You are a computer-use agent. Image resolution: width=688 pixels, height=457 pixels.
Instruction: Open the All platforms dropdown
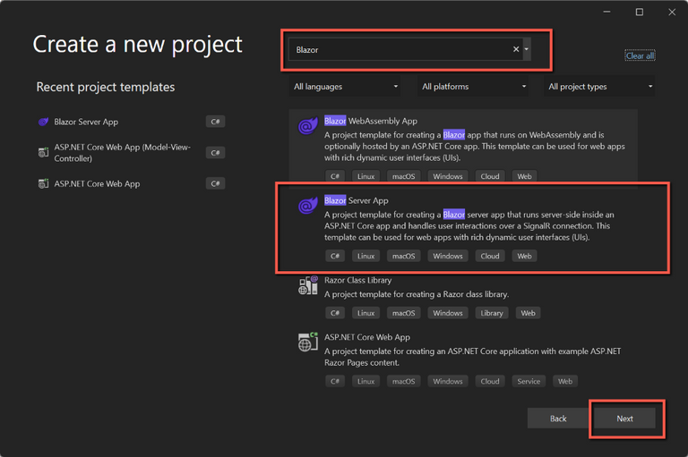click(474, 87)
